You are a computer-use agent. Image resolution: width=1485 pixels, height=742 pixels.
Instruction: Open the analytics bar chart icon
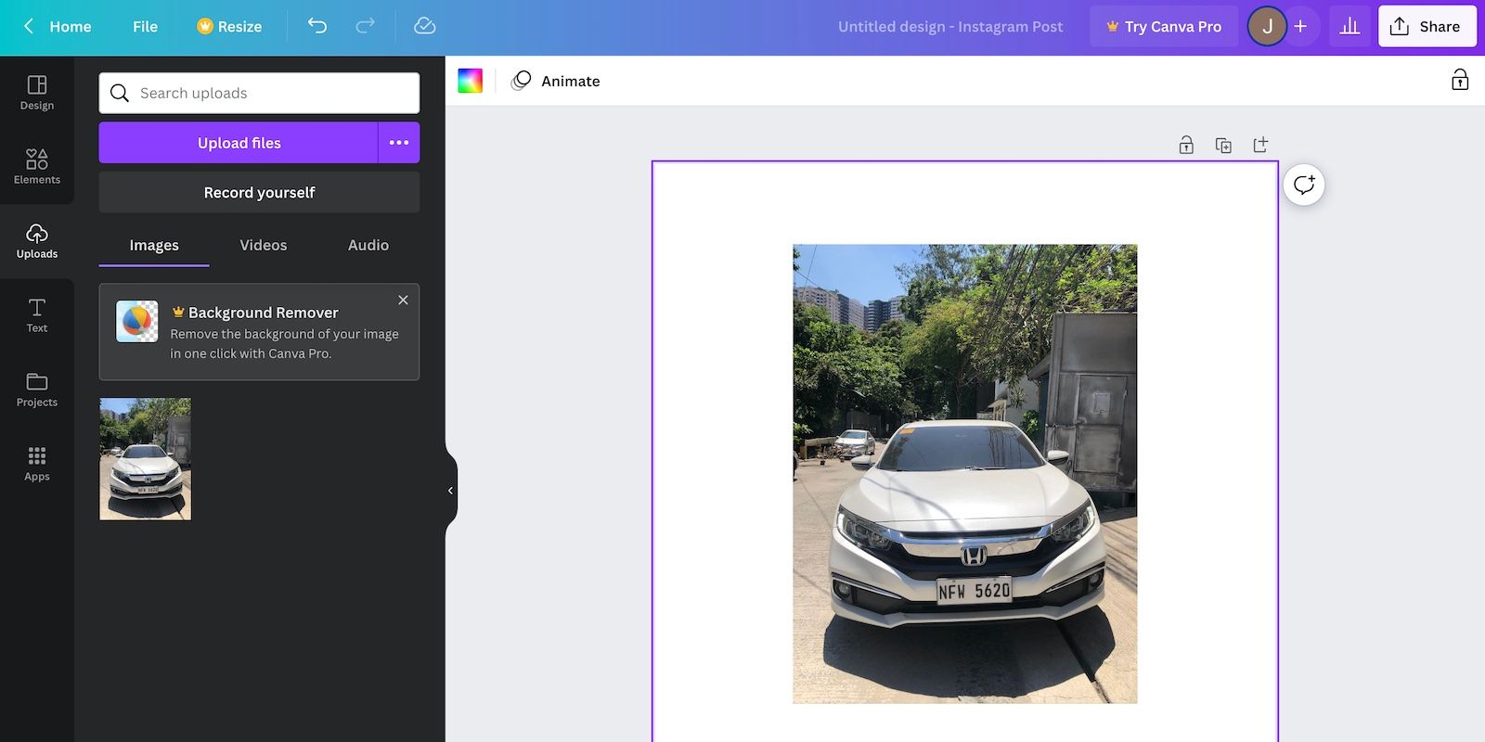(1349, 26)
